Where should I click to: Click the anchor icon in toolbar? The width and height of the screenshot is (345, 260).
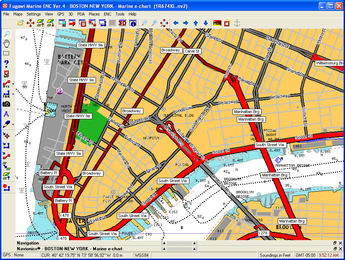[x=237, y=23]
